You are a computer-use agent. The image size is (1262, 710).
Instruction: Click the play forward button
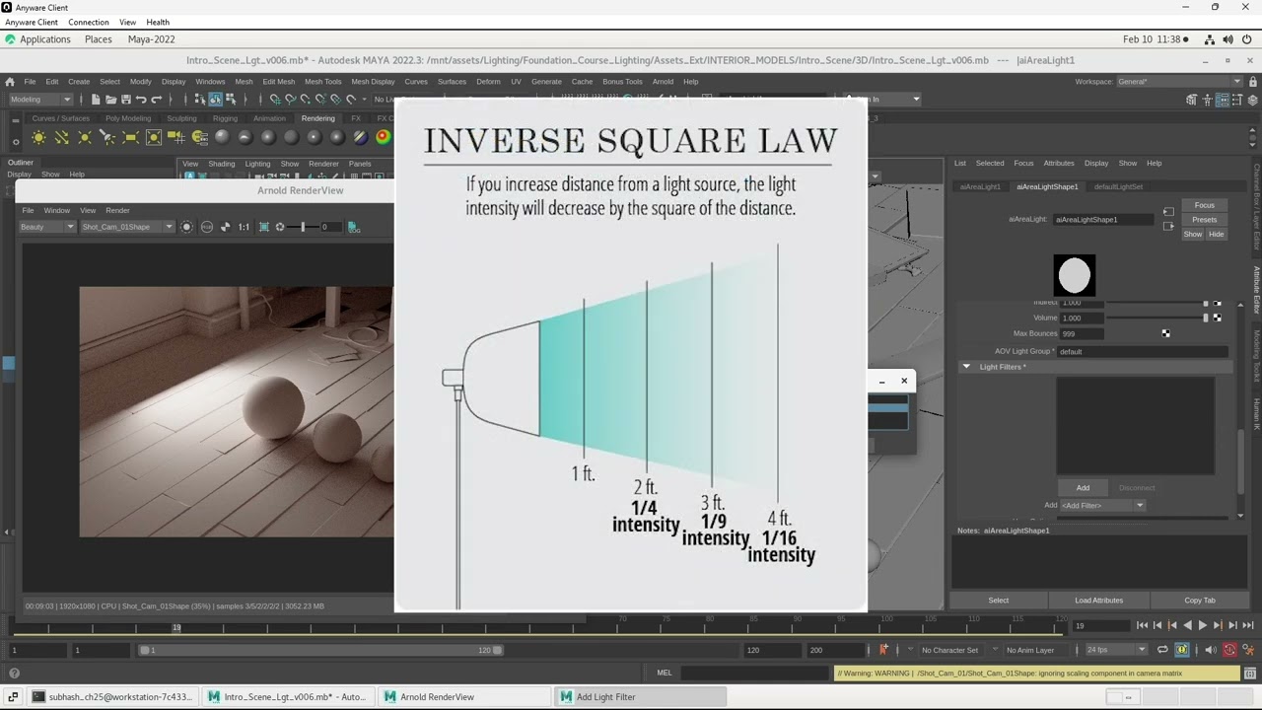tap(1202, 625)
